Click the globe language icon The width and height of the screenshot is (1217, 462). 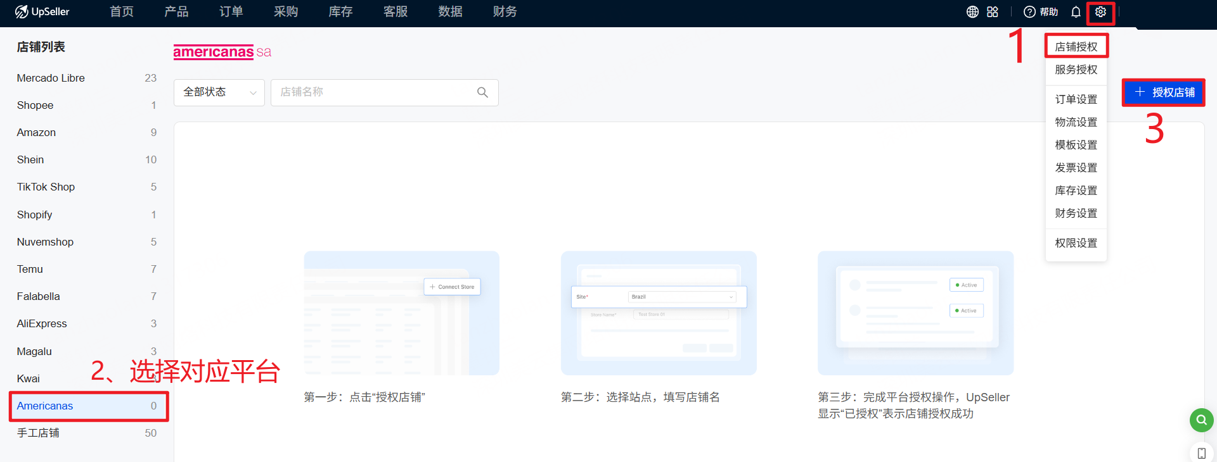click(972, 12)
